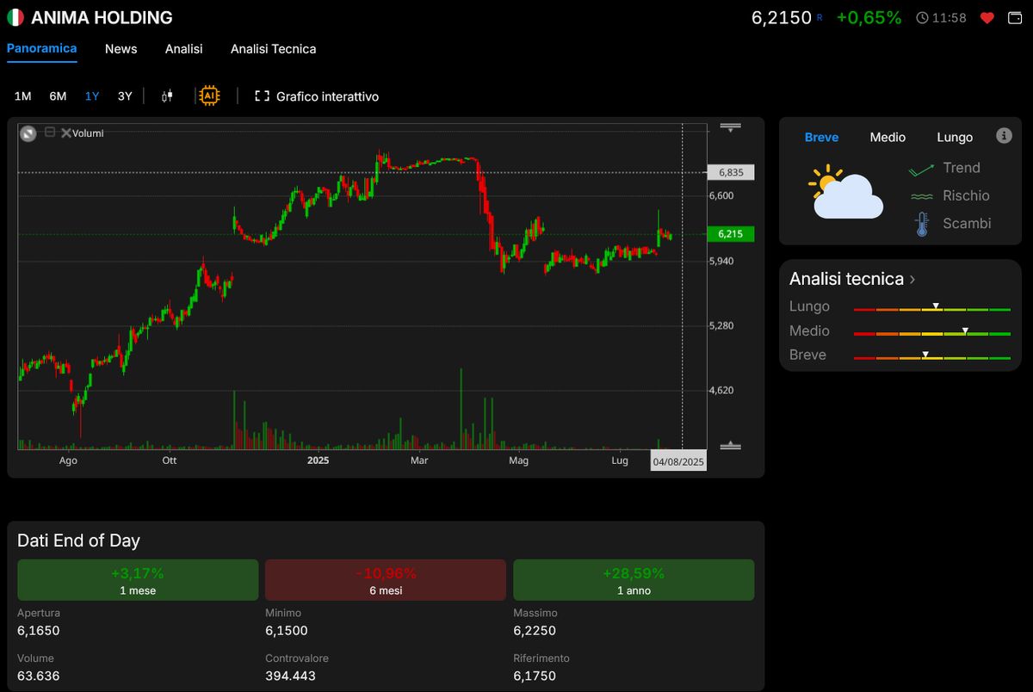Image resolution: width=1033 pixels, height=692 pixels.
Task: Click the last price 6,2150 in header
Action: 782,17
